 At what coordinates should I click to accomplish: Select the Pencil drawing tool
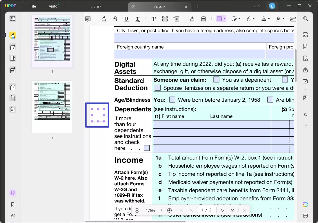click(x=192, y=19)
